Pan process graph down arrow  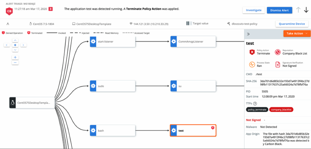coord(15,50)
